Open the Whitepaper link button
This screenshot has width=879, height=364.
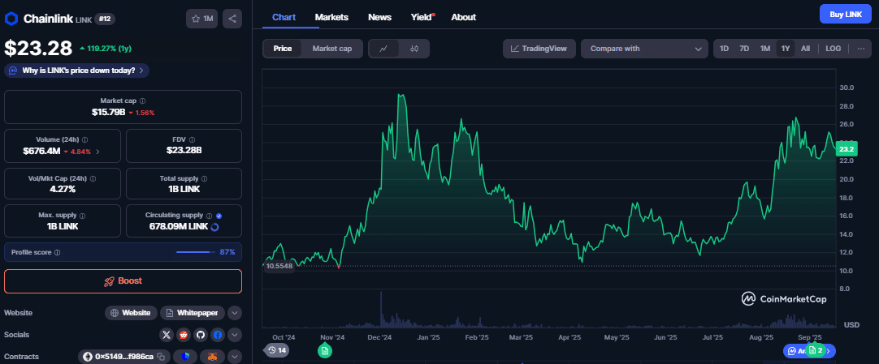click(193, 313)
